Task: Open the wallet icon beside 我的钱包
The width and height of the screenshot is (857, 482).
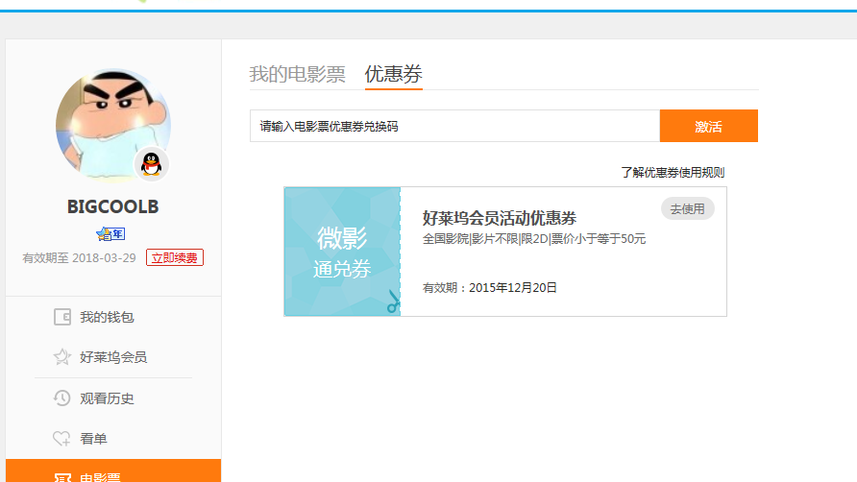Action: 62,317
